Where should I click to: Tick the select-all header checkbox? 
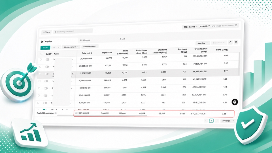point(41,54)
